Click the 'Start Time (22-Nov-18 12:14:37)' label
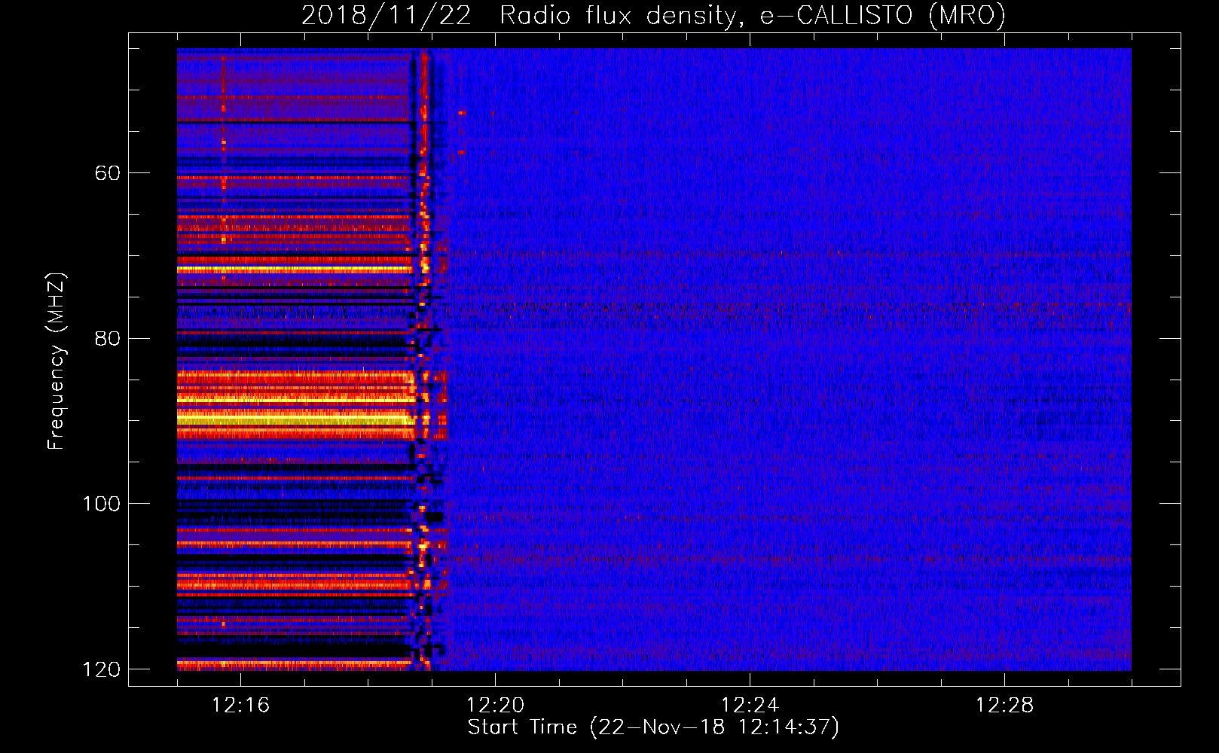Viewport: 1219px width, 753px height. (653, 727)
